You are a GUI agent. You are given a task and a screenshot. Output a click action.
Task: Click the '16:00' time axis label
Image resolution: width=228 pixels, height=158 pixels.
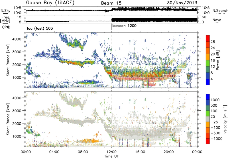coord(140,152)
